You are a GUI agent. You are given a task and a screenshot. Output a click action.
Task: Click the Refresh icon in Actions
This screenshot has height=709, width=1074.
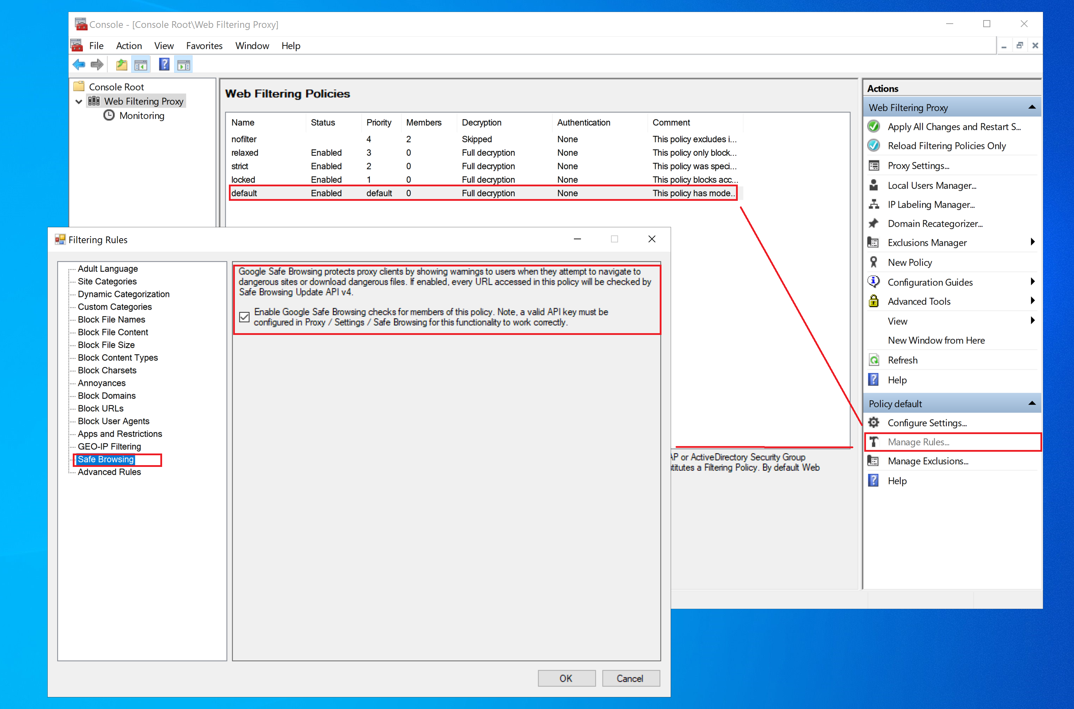[x=874, y=360]
